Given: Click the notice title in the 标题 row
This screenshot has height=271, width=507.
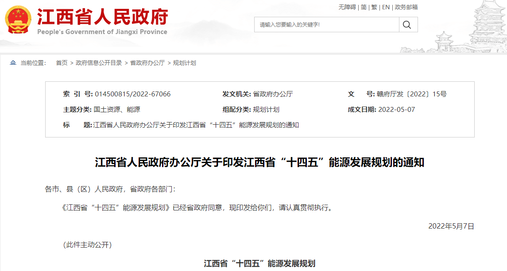Looking at the screenshot, I should (x=195, y=125).
